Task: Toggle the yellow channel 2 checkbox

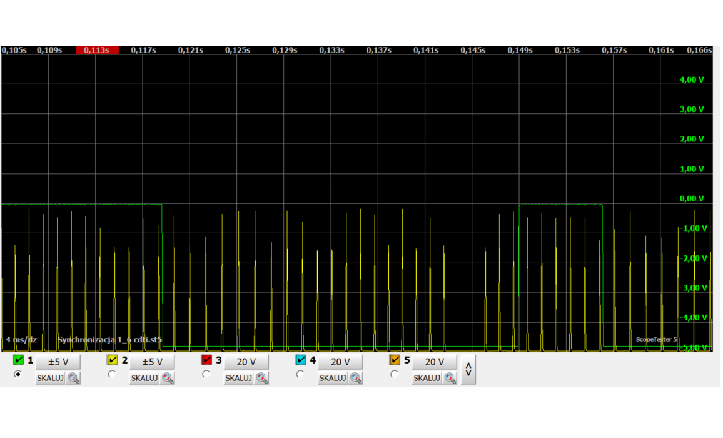Action: 113,360
